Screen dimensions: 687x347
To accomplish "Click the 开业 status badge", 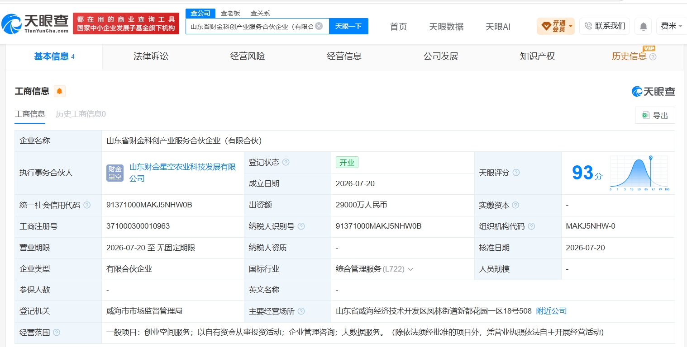I will 347,163.
